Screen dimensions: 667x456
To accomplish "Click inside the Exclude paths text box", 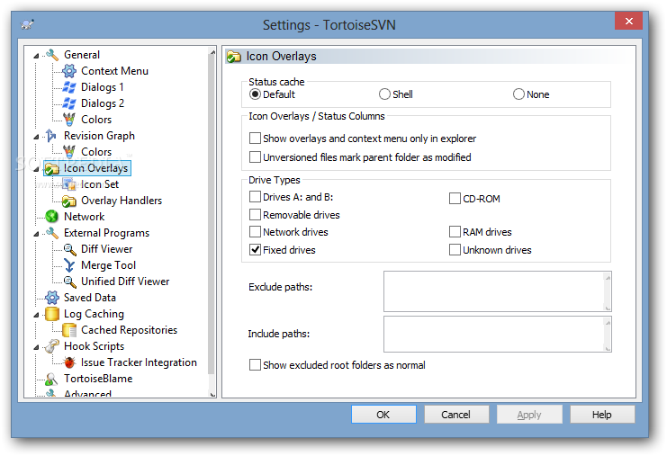I will click(493, 291).
